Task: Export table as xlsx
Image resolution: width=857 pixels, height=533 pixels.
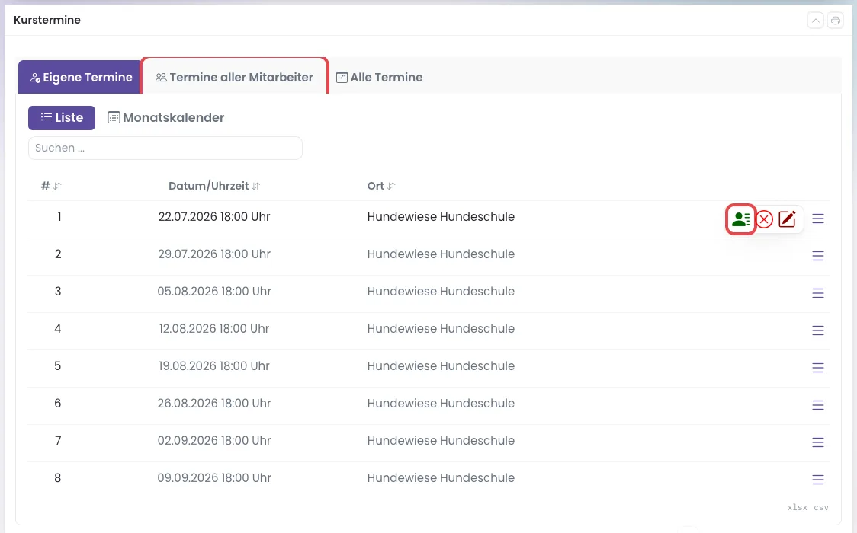Action: tap(798, 507)
